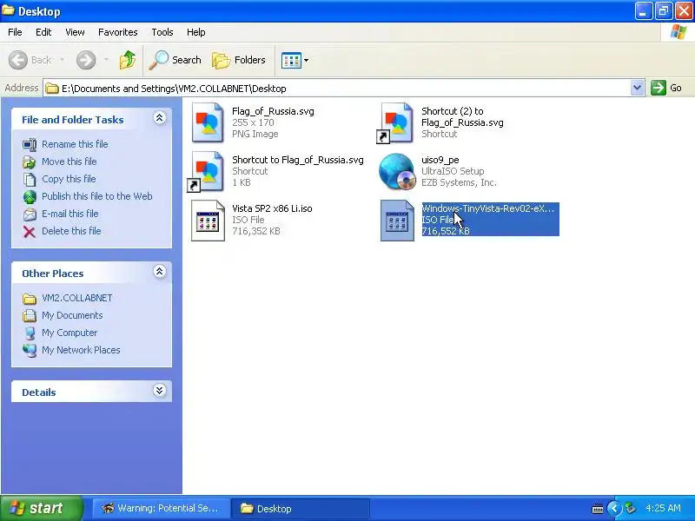Click Rename this file link
The image size is (695, 521).
[x=75, y=144]
